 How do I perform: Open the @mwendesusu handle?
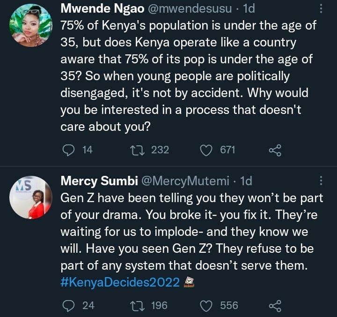tap(185, 9)
